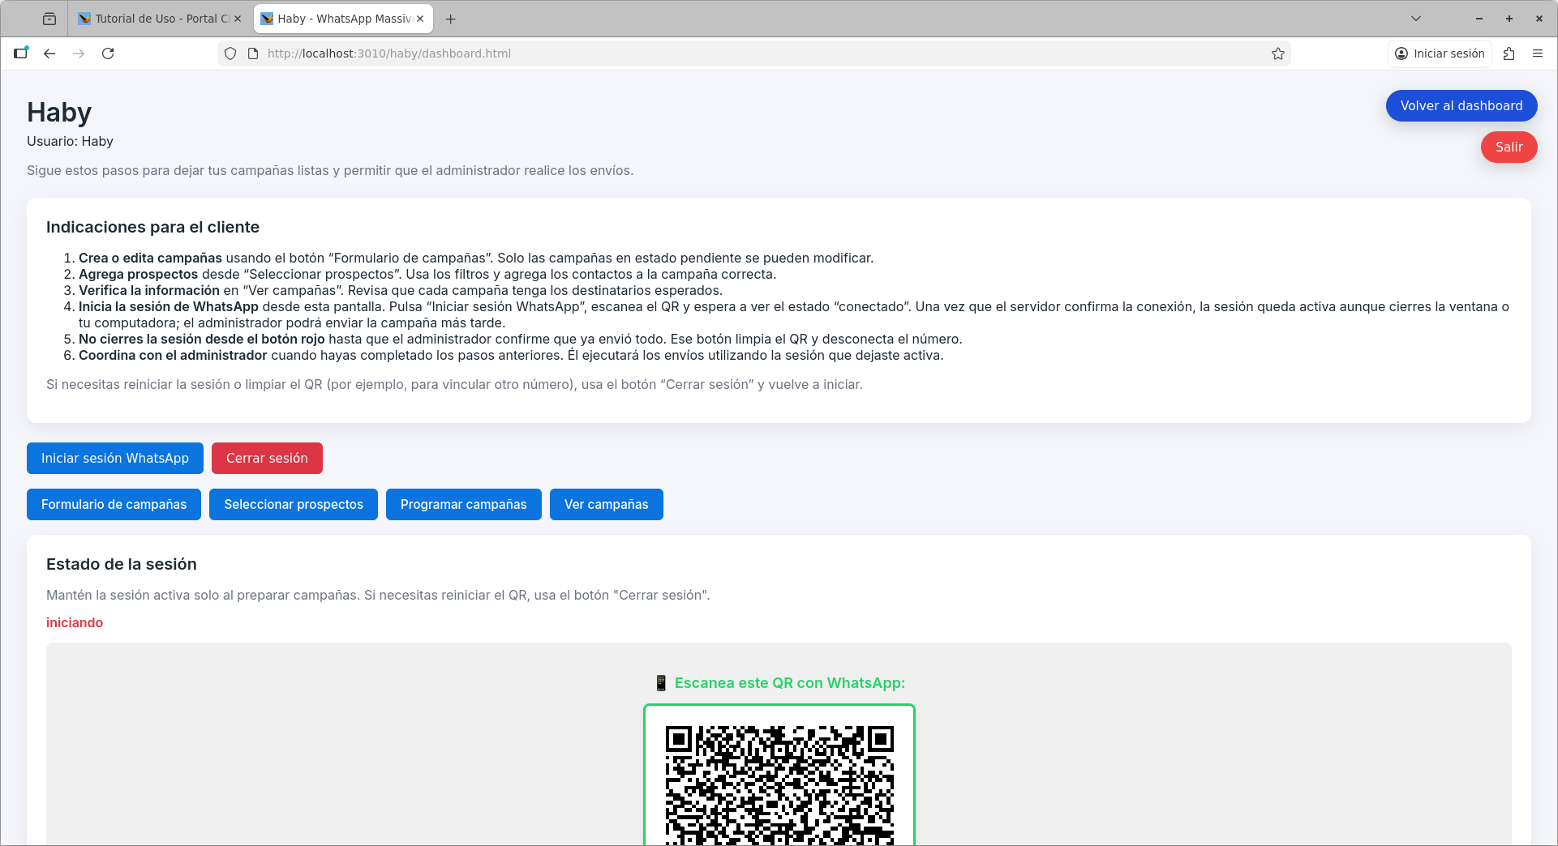The image size is (1558, 846).
Task: Open the extensions puzzle icon
Action: coord(1509,53)
